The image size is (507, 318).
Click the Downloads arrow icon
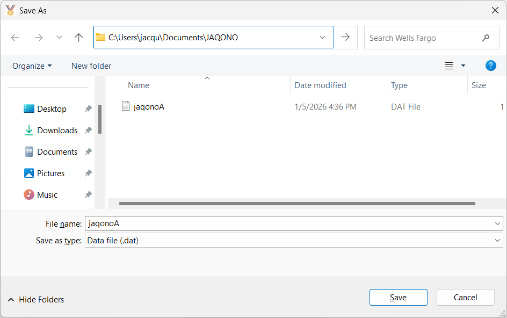click(29, 130)
